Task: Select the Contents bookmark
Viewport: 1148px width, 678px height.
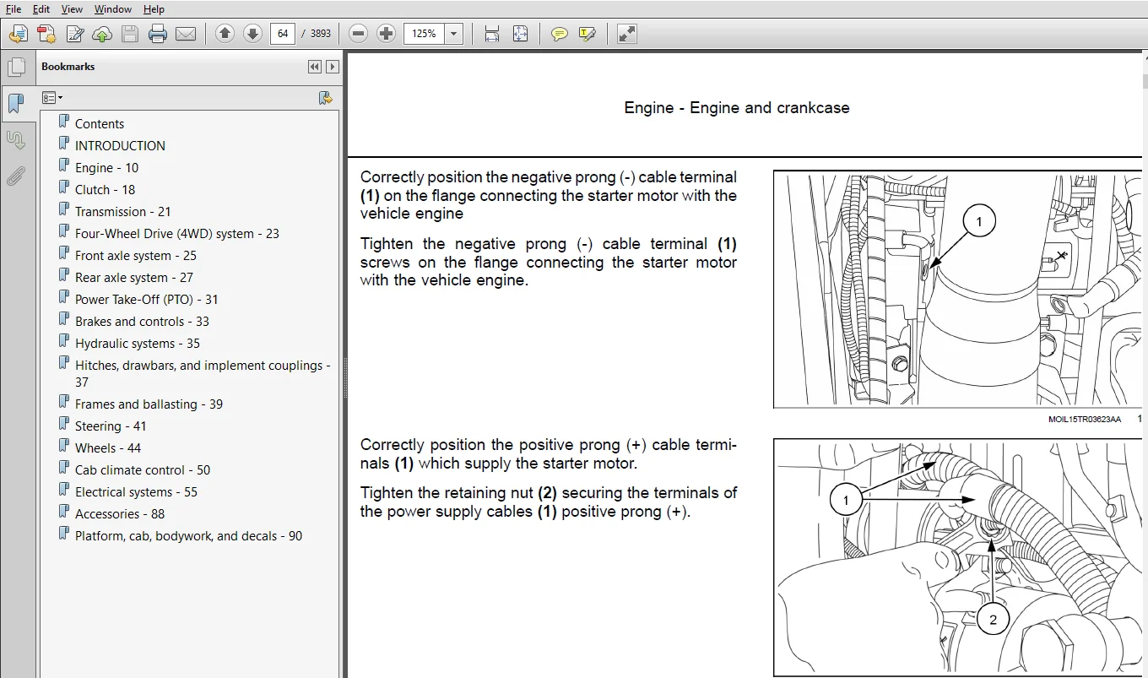Action: [100, 123]
